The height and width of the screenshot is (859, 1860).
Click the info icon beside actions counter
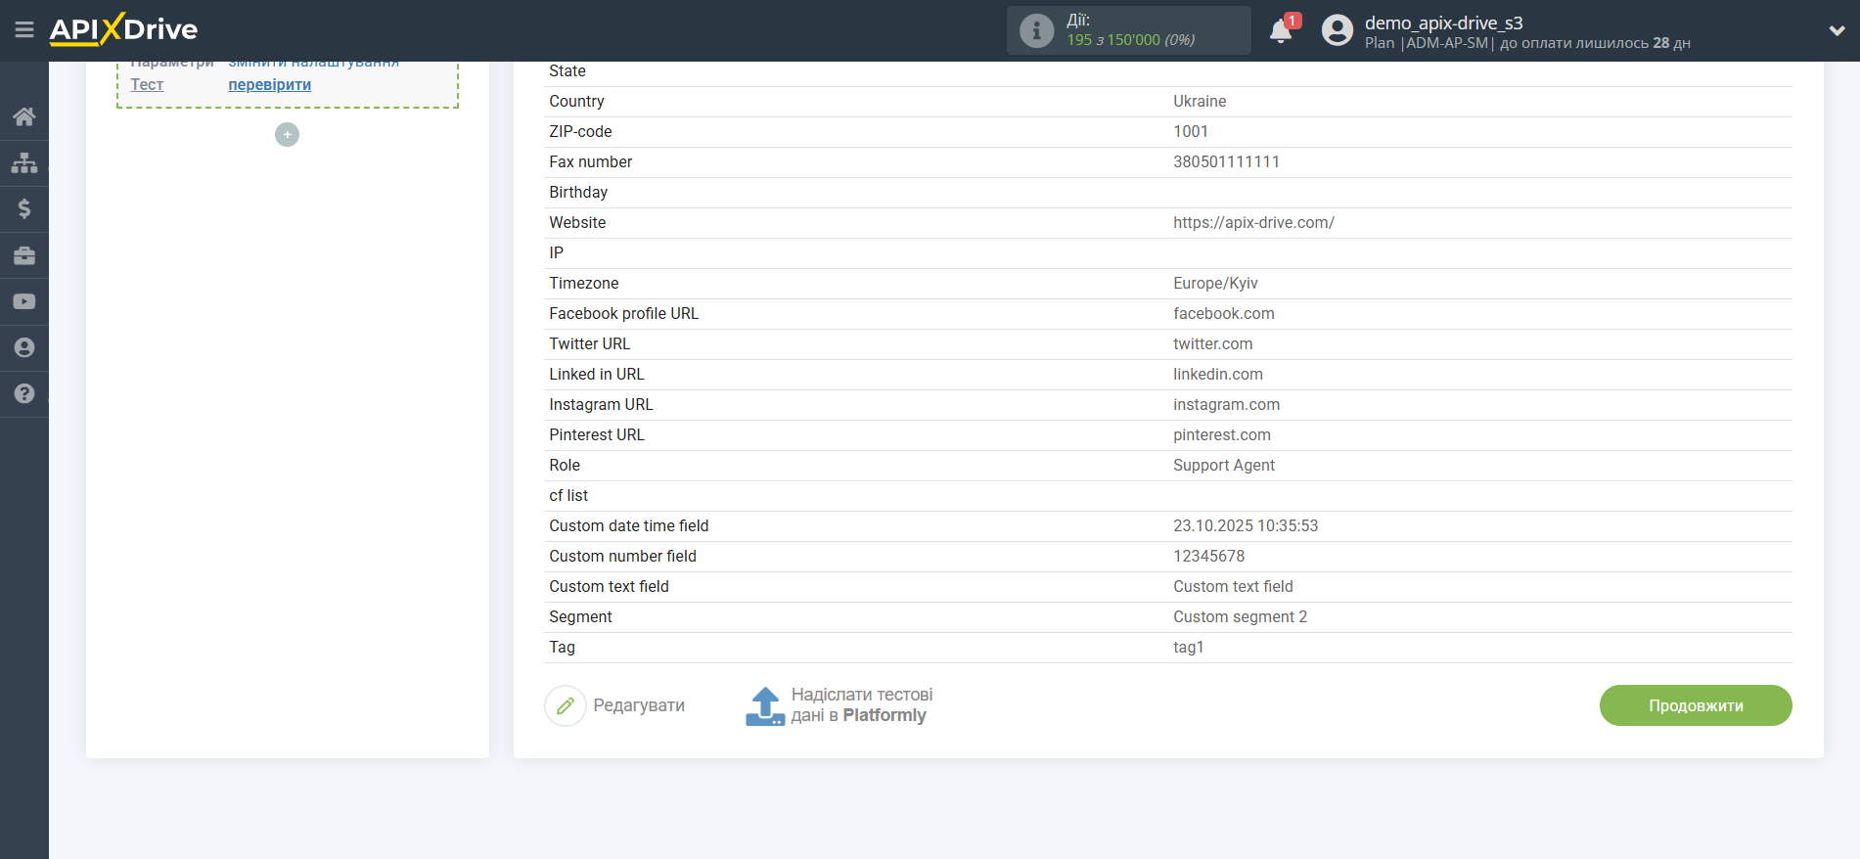click(x=1036, y=31)
